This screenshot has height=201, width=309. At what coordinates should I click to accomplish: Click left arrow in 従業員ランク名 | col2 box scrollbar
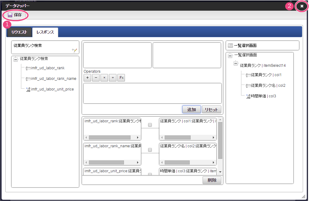click(162, 163)
